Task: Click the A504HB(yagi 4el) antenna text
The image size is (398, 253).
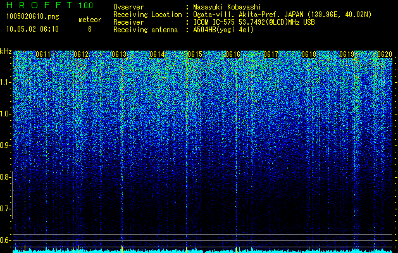Action: point(223,30)
